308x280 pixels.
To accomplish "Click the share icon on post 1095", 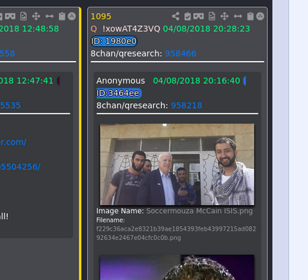I will [x=176, y=16].
